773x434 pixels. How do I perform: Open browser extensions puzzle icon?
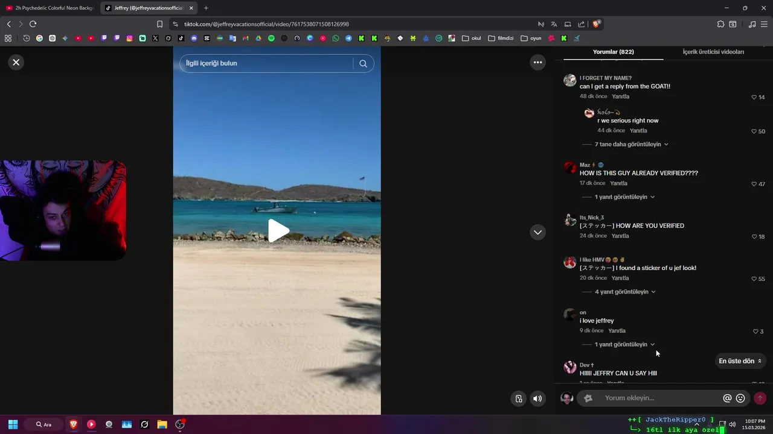pos(720,24)
